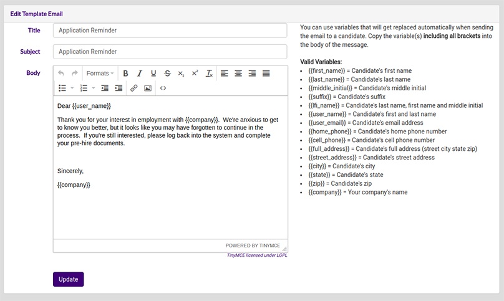504x301 pixels.
Task: Open the source code view
Action: coord(163,88)
